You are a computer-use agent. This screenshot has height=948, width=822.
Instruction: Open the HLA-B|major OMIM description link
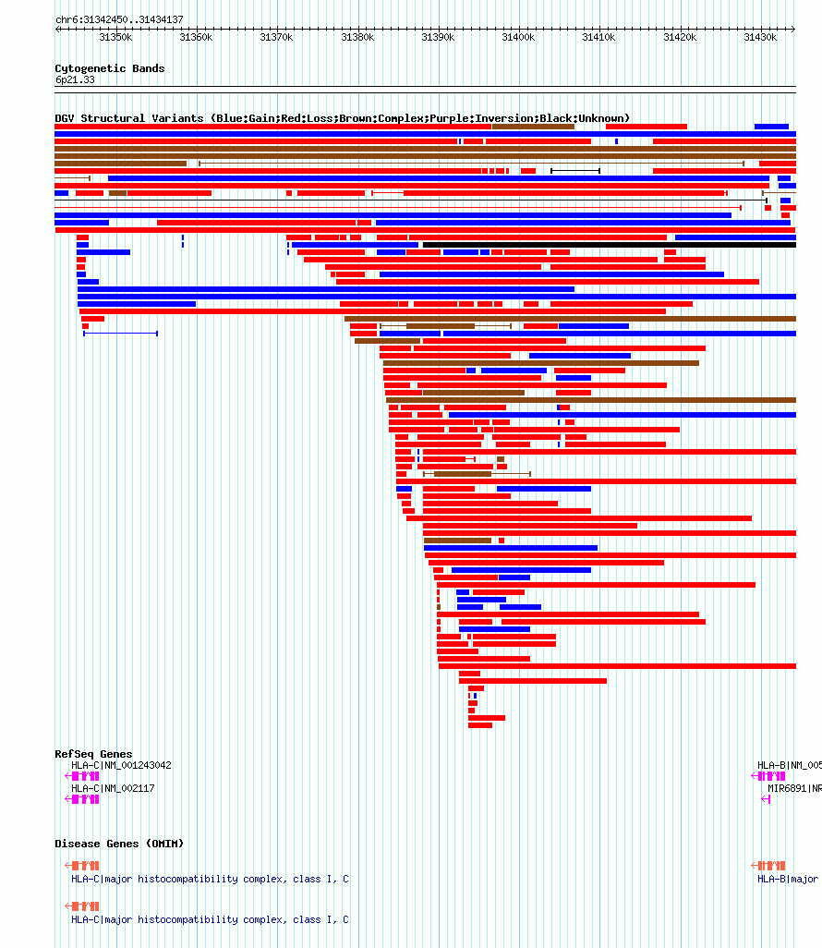(788, 879)
